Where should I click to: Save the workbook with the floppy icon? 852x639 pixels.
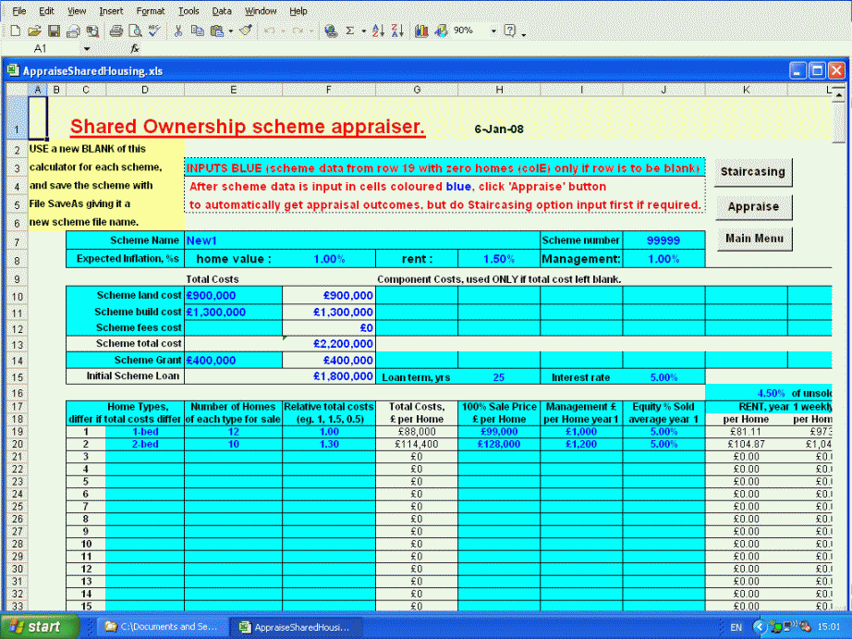[x=54, y=31]
